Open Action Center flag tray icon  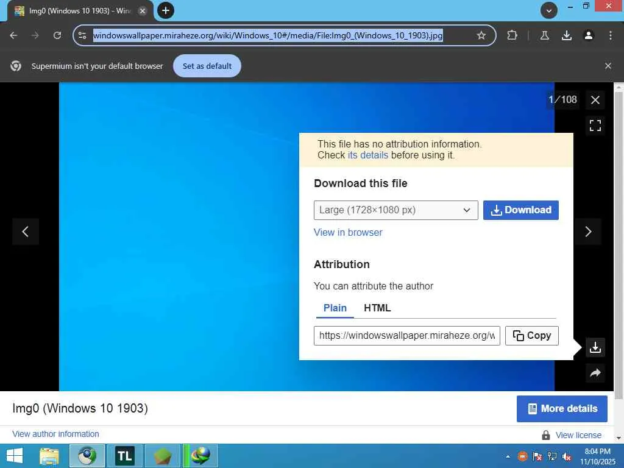[x=537, y=456]
